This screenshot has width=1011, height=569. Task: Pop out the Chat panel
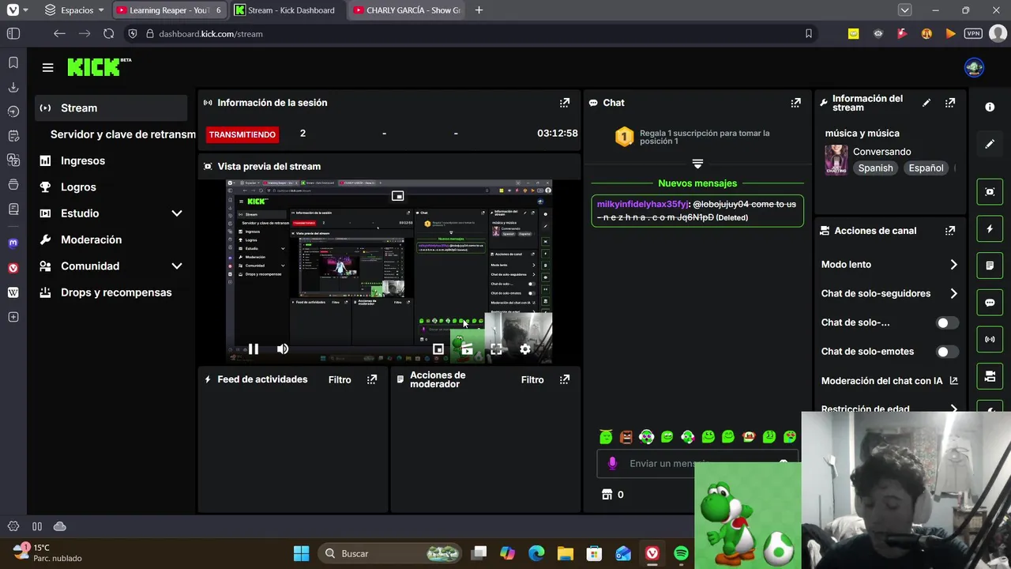795,103
